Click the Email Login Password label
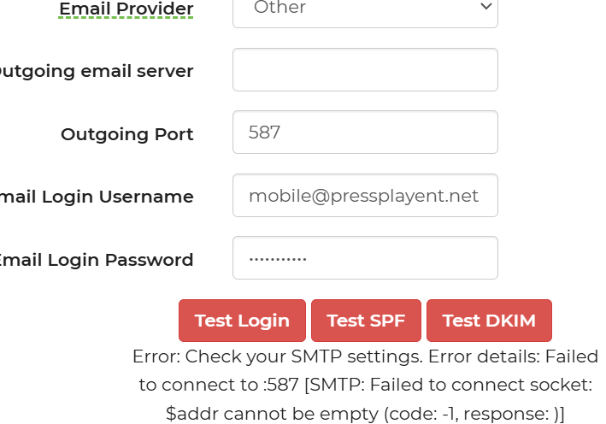 pyautogui.click(x=97, y=260)
